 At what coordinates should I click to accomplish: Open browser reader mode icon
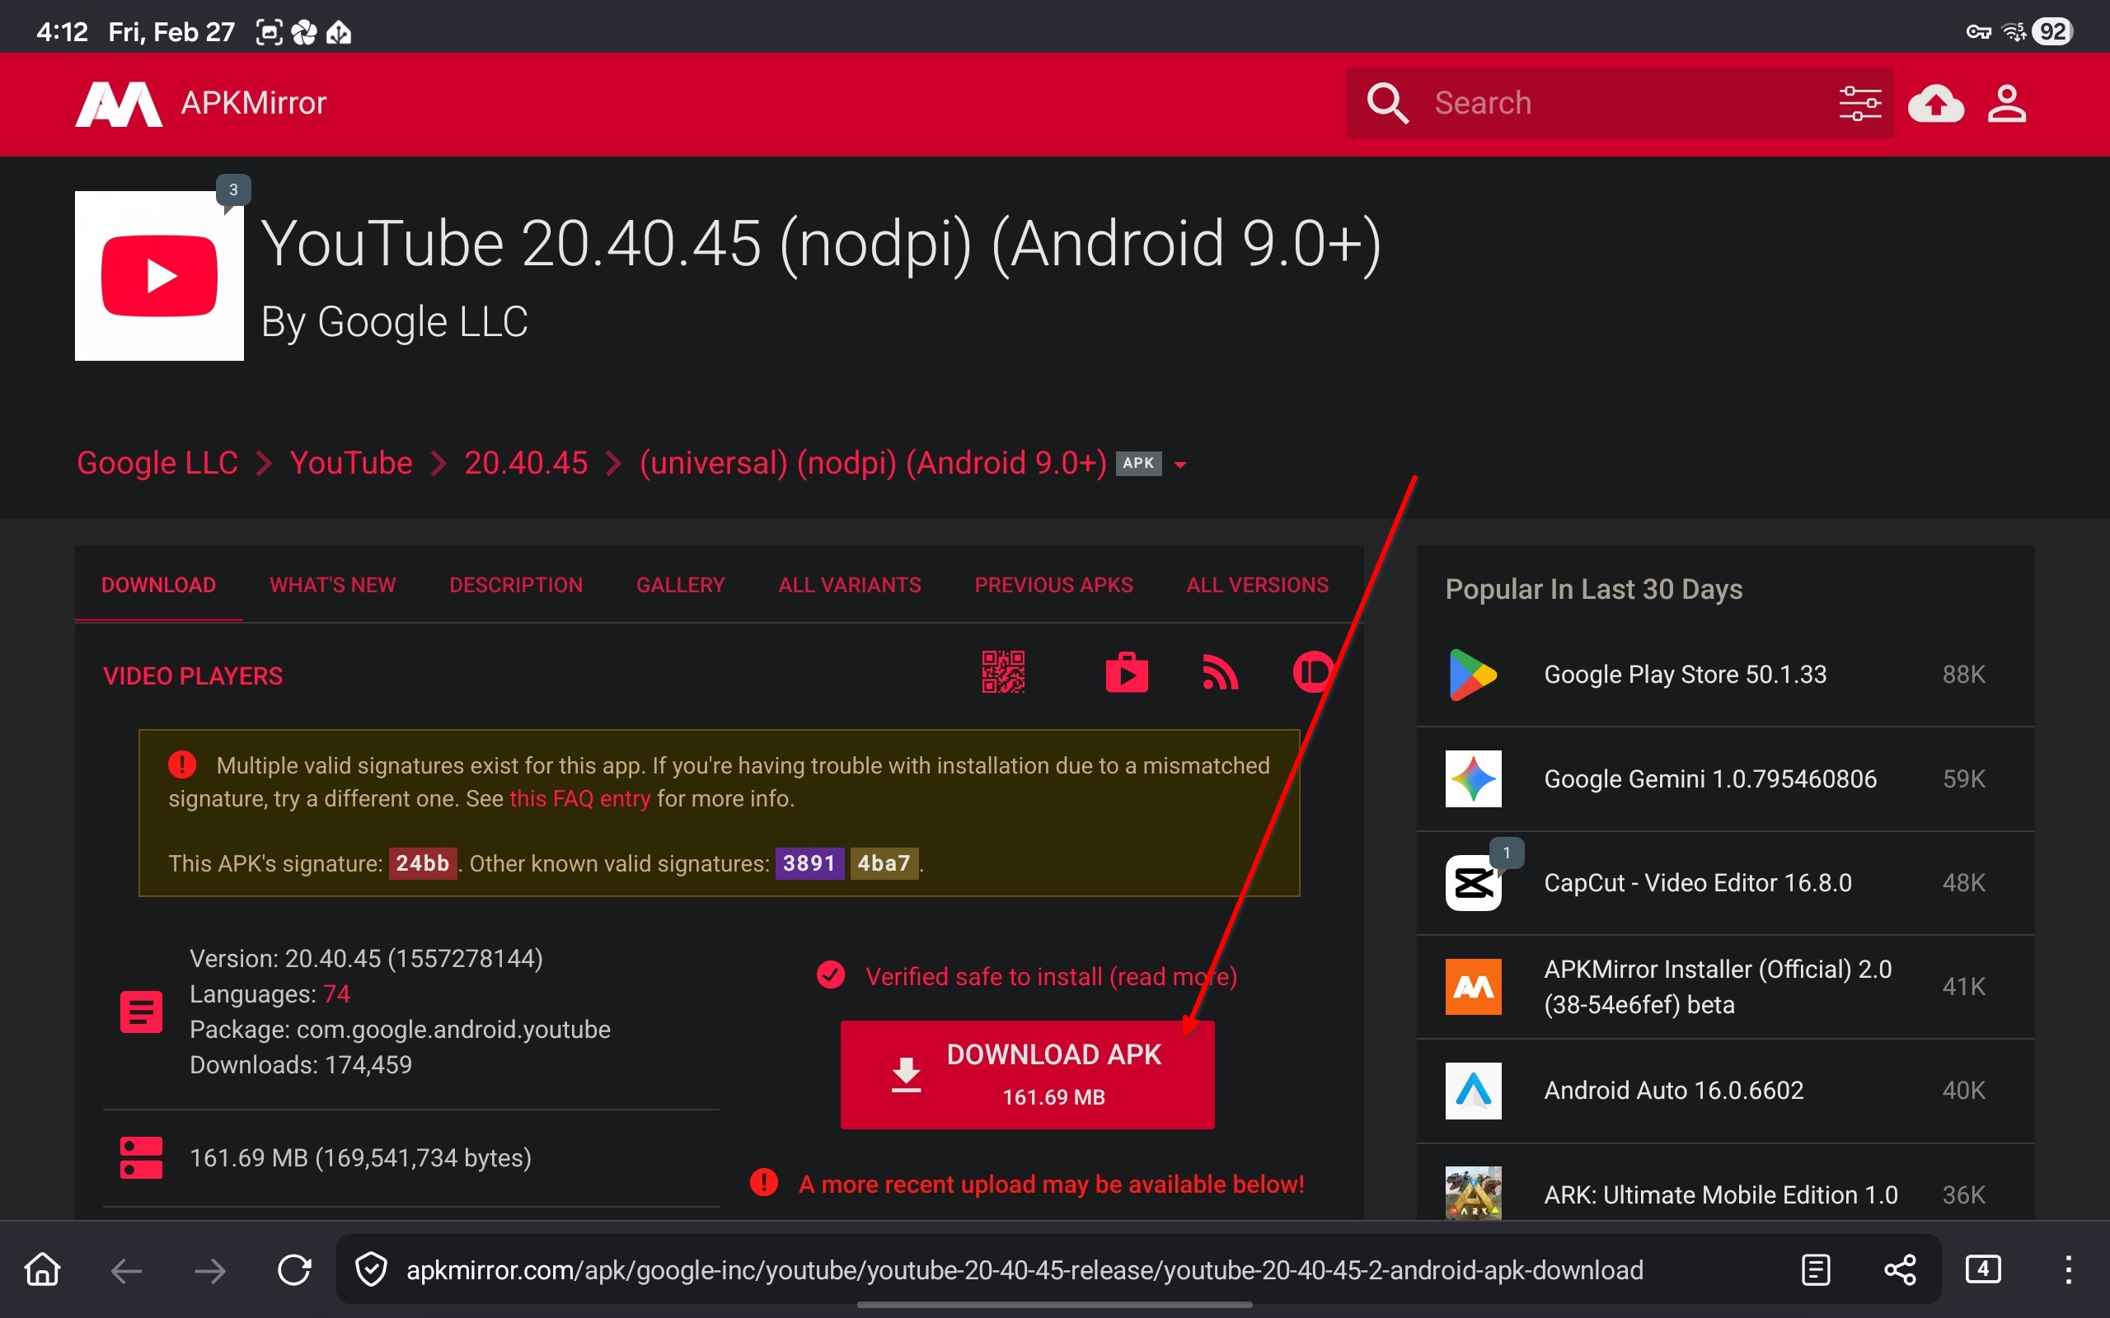pos(1815,1270)
